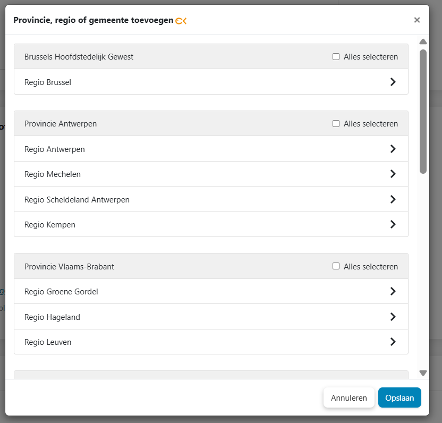Check Alles selecteren for Provincie Vlaams-Brabant

(336, 266)
